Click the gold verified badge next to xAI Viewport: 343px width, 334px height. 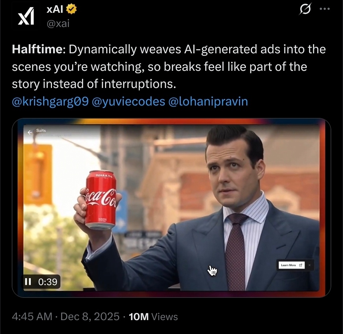point(71,9)
